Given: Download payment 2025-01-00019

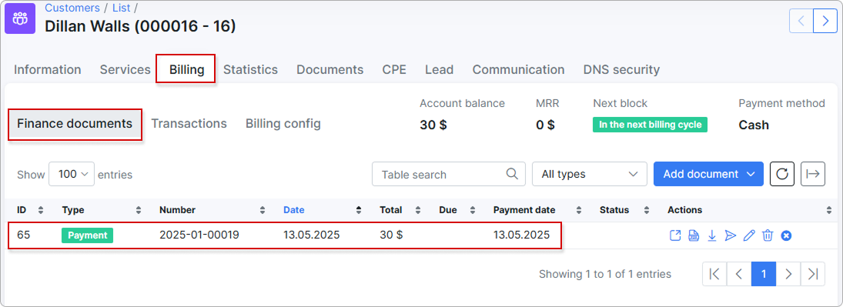Looking at the screenshot, I should (x=712, y=235).
